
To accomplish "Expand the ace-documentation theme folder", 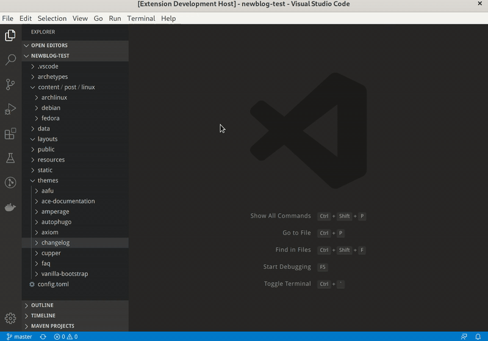I will (75, 201).
